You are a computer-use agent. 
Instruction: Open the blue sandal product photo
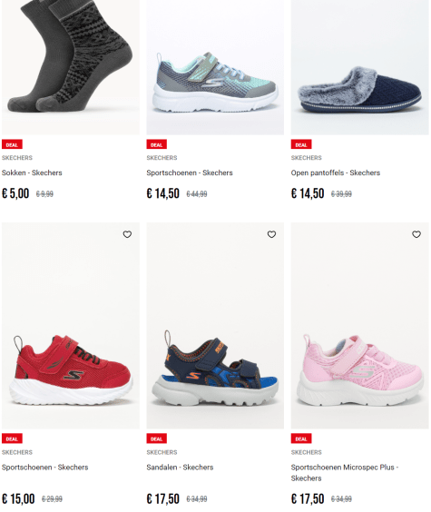(215, 326)
